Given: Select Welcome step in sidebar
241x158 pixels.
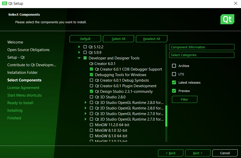Looking at the screenshot, I should [x=15, y=42].
